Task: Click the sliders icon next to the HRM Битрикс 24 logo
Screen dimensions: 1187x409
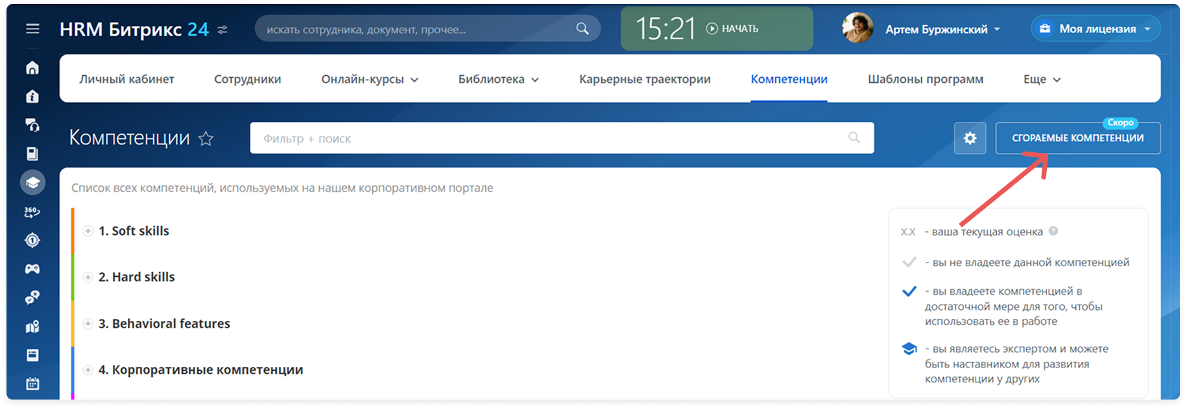Action: [x=222, y=30]
